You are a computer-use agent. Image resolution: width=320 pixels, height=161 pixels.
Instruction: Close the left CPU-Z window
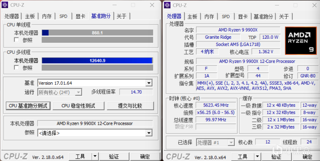coord(152,5)
